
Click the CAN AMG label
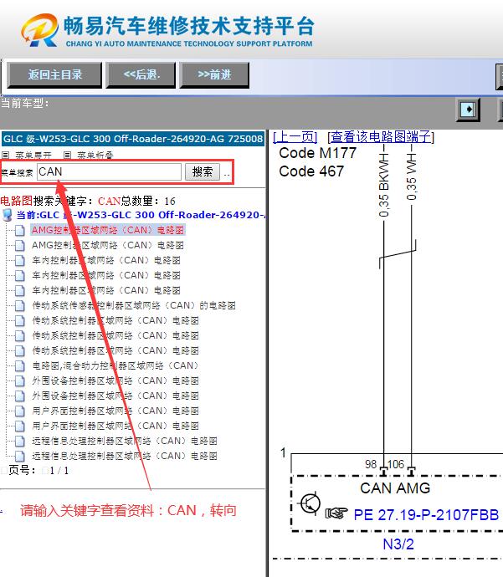[395, 488]
